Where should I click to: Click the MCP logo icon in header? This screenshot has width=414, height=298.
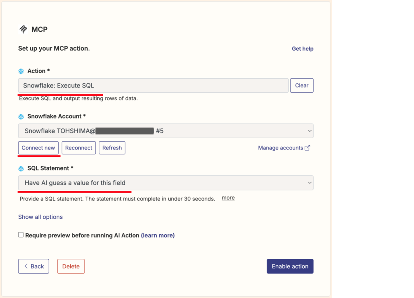23,29
